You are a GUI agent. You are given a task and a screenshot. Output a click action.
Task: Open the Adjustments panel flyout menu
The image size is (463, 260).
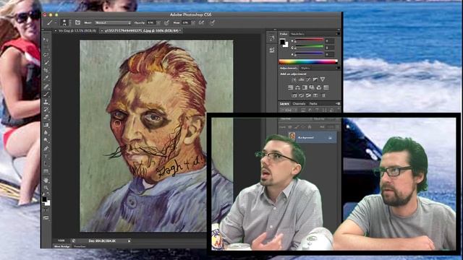tap(339, 68)
